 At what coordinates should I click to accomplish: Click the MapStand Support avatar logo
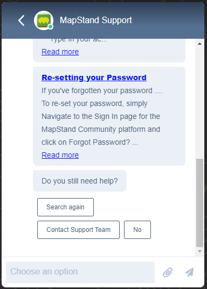point(44,20)
